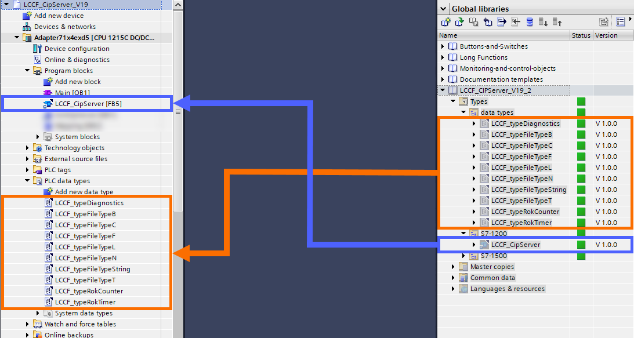Click LCCF_CipServer library type icon
This screenshot has width=634, height=338.
(484, 245)
